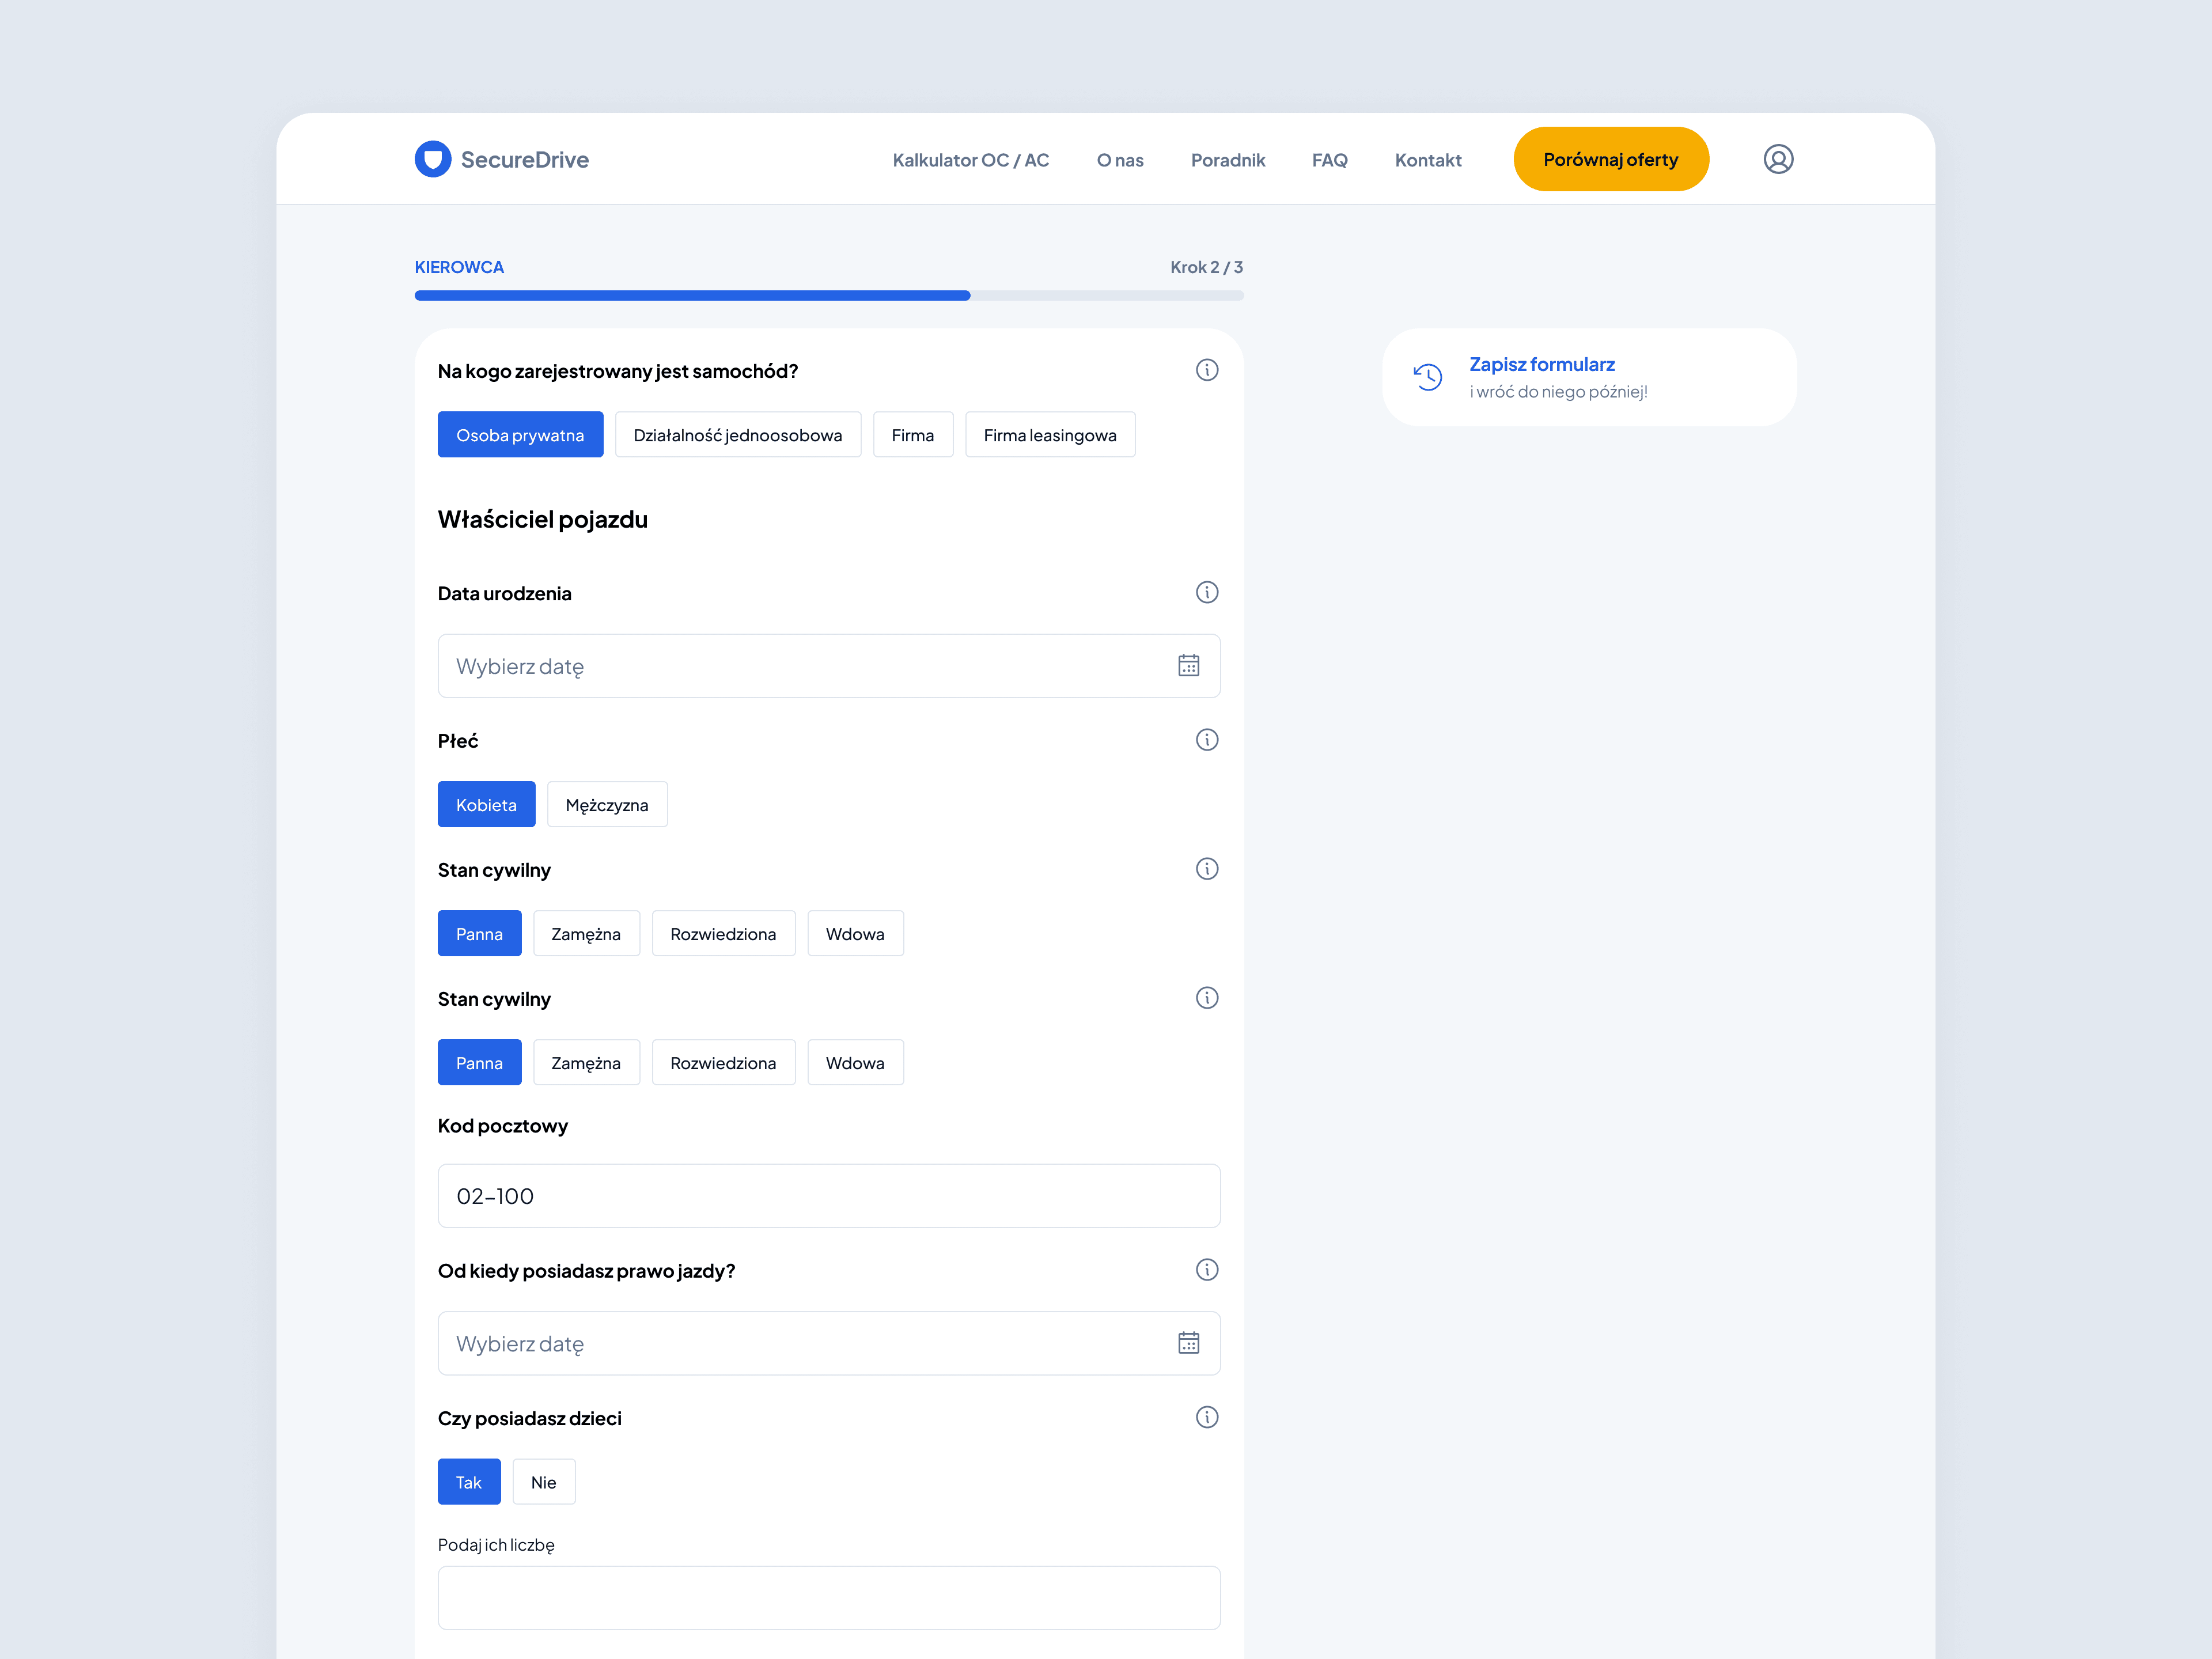The image size is (2212, 1659).
Task: Click the Porównaj oferty button
Action: (1610, 159)
